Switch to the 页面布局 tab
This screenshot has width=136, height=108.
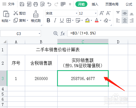click(x=112, y=4)
